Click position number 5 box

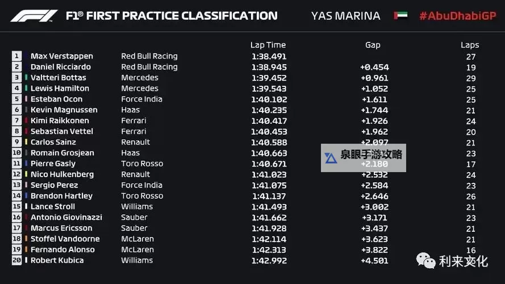tap(16, 99)
